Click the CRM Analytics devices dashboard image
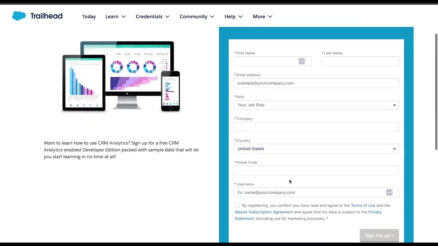The height and width of the screenshot is (246, 438). [121, 76]
